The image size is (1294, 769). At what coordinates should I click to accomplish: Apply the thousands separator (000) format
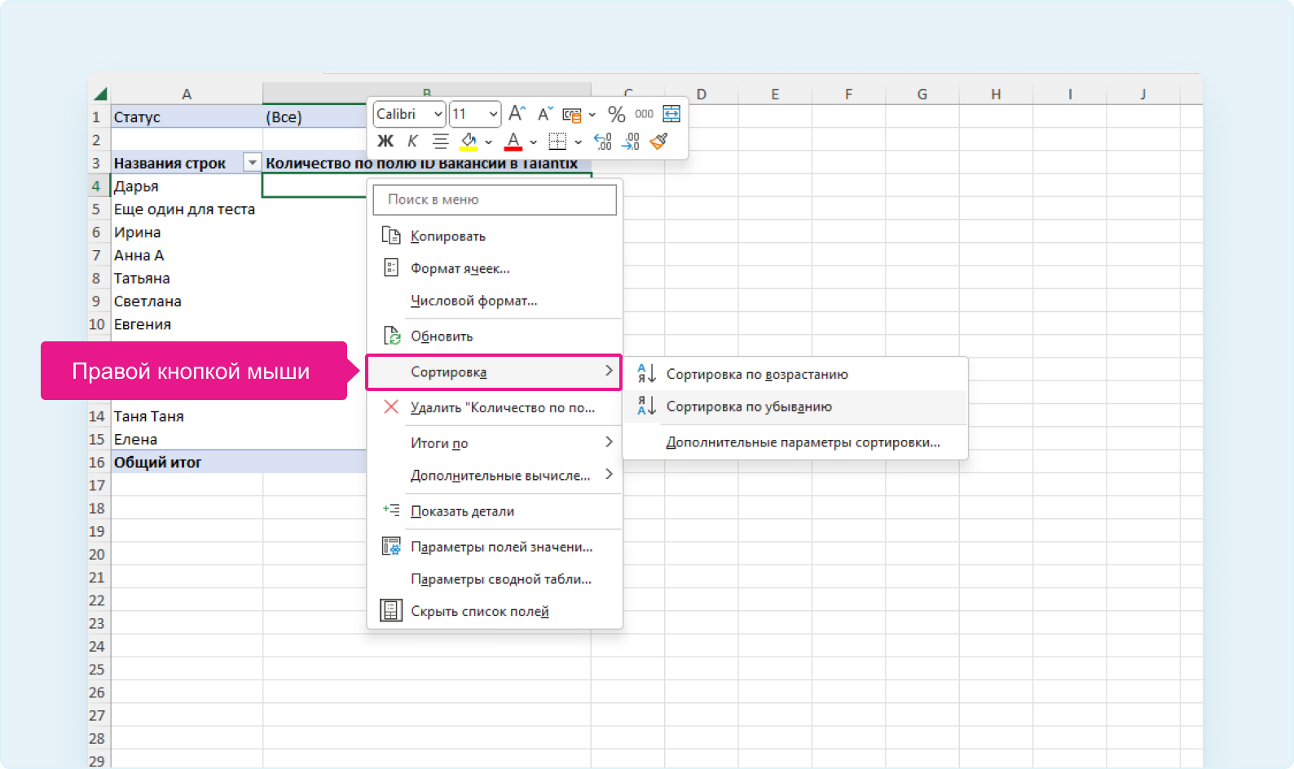coord(644,114)
